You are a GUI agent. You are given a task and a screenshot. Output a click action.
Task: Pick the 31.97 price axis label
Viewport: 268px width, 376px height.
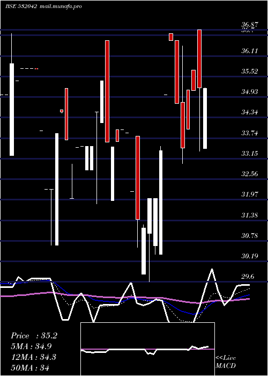coord(250,194)
